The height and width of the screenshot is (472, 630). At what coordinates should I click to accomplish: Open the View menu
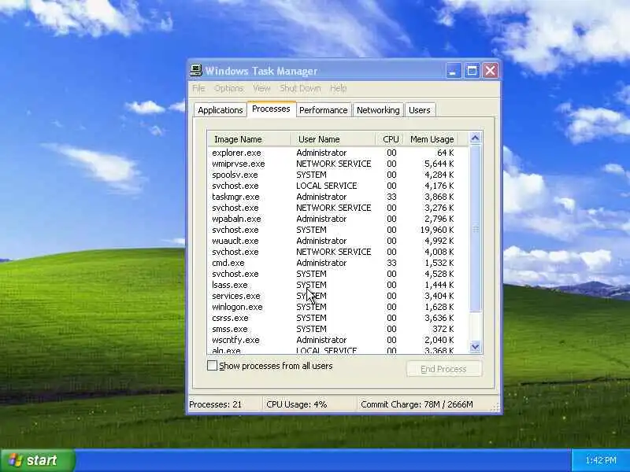pos(261,88)
